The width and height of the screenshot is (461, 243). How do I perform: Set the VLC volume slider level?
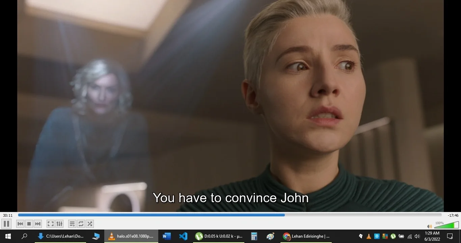(x=446, y=225)
